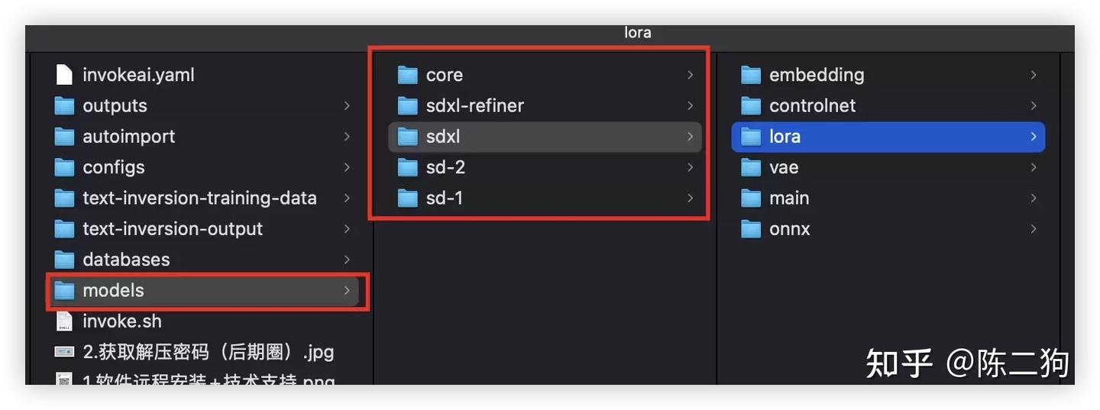Click the JPG image file icon
Image resolution: width=1100 pixels, height=410 pixels.
64,352
